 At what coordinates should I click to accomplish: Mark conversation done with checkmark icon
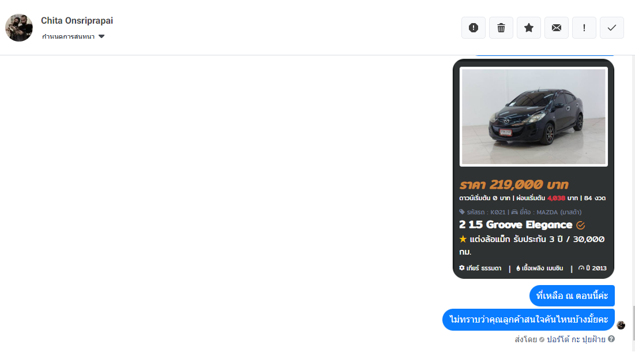(x=612, y=28)
